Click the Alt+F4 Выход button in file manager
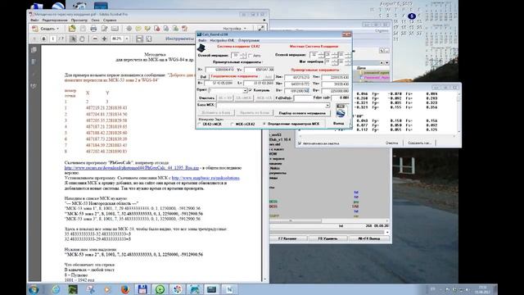The image size is (524, 295). point(368,238)
